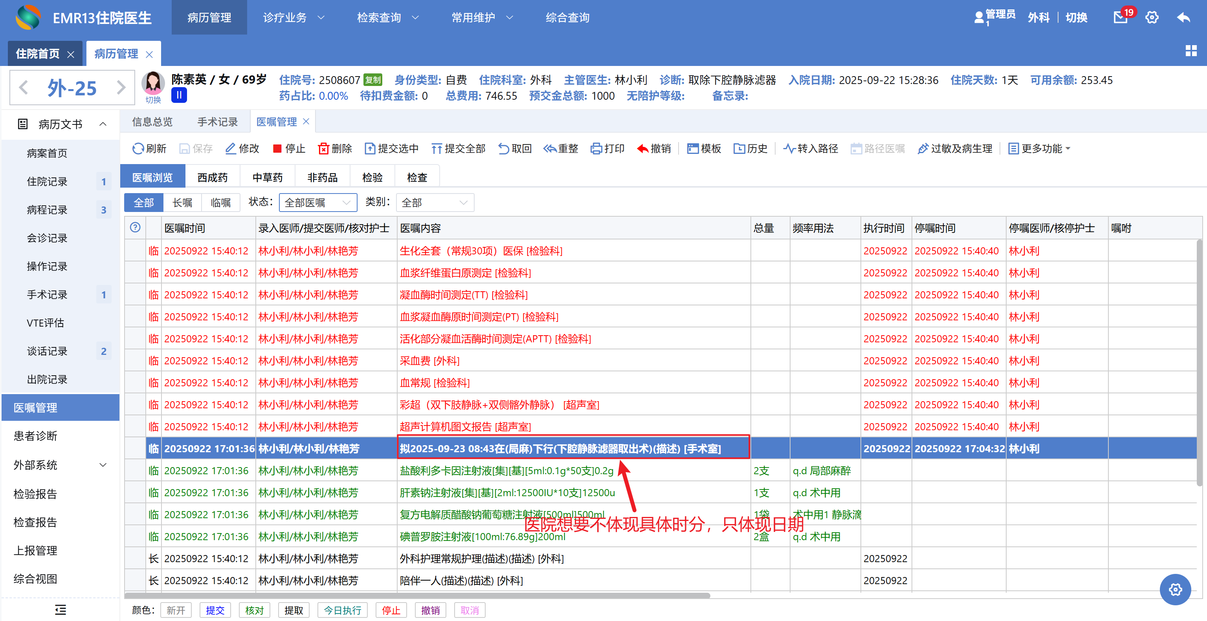Select the 长嘱 filter toggle
The width and height of the screenshot is (1207, 621).
pos(182,203)
